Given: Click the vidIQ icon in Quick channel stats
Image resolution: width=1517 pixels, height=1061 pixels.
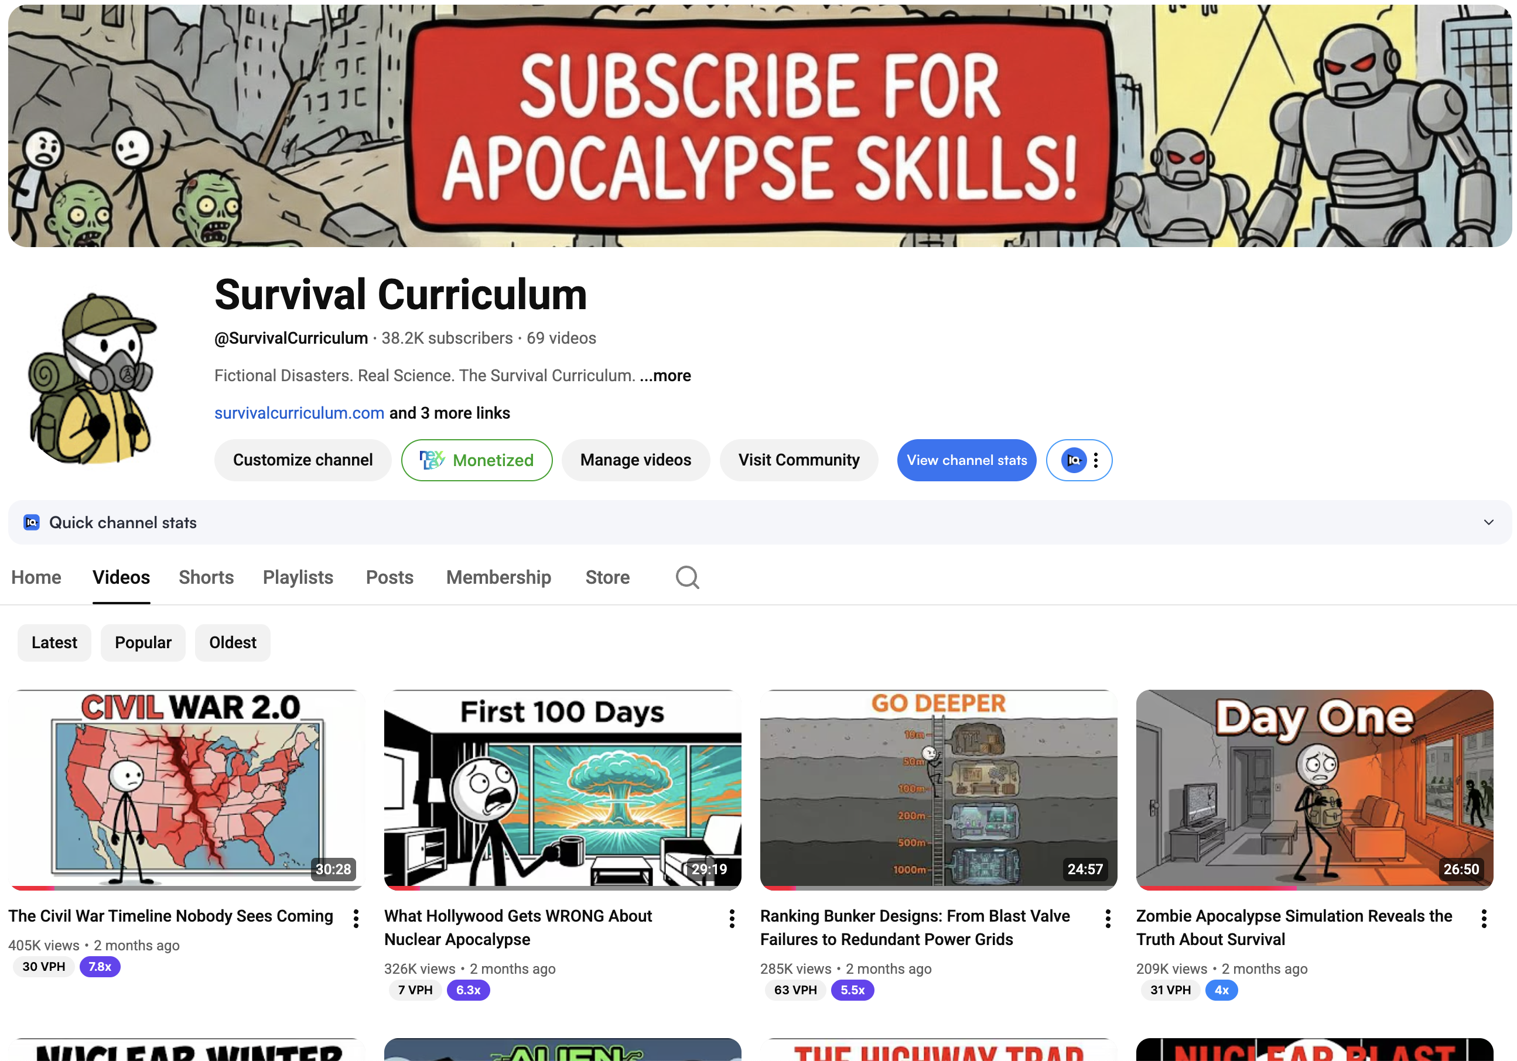Looking at the screenshot, I should pyautogui.click(x=31, y=522).
